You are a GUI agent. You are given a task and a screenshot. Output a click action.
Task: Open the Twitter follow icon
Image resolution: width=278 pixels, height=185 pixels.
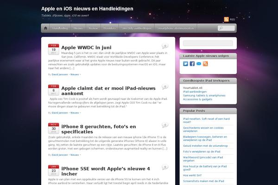click(185, 64)
